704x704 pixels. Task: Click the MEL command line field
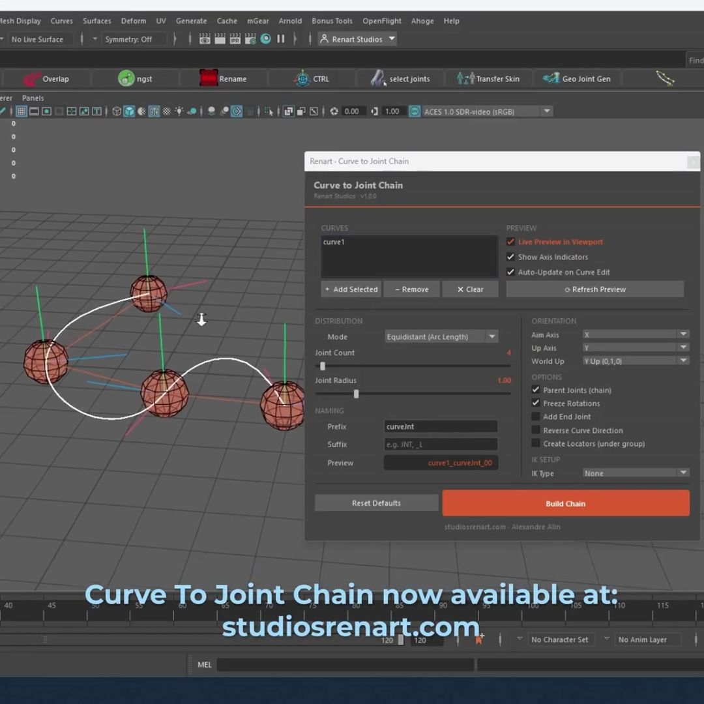pos(345,664)
